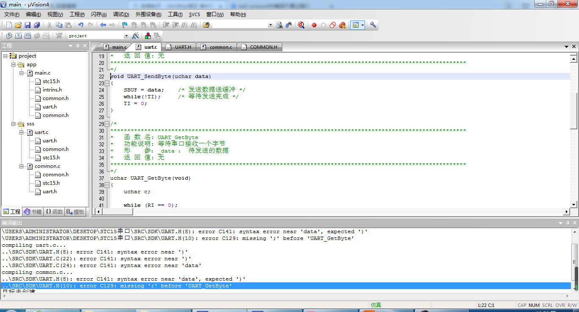The image size is (579, 312).
Task: Translate the current file icon
Action: (9, 36)
